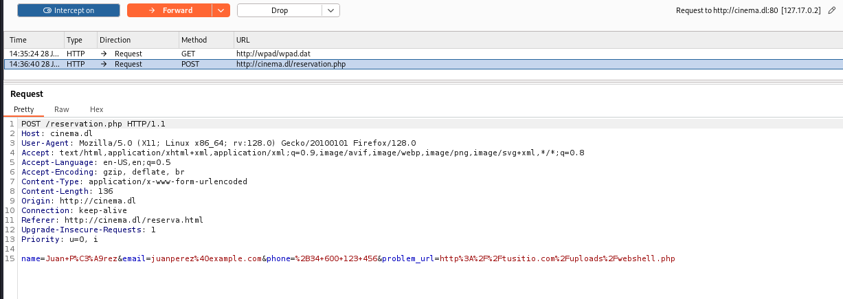Screen dimensions: 843x299
Task: Switch to the Raw tab
Action: click(62, 109)
